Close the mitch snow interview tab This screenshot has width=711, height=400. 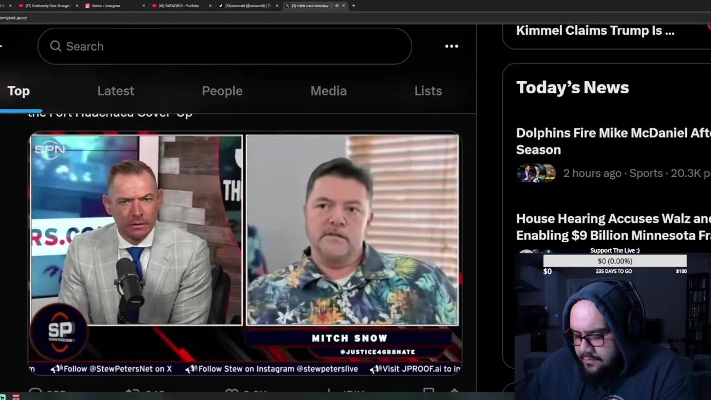343,6
